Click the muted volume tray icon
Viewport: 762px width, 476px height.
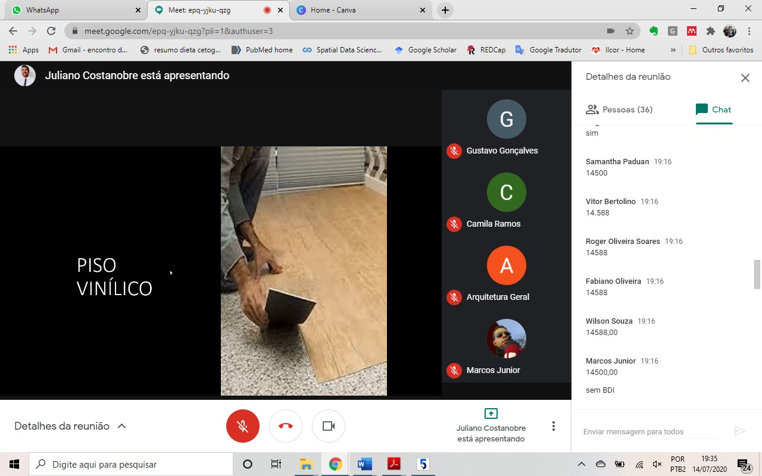(657, 464)
